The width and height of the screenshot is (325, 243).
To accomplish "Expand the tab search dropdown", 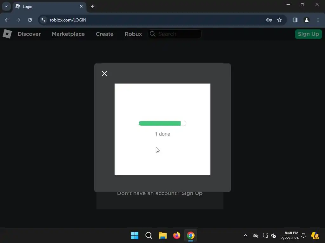I will [6, 6].
